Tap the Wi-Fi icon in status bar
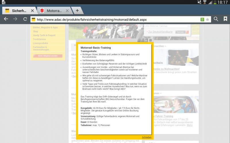 pyautogui.click(x=205, y=2)
